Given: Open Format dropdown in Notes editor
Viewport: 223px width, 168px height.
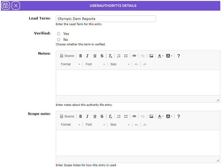Looking at the screenshot, I should click(x=71, y=64).
